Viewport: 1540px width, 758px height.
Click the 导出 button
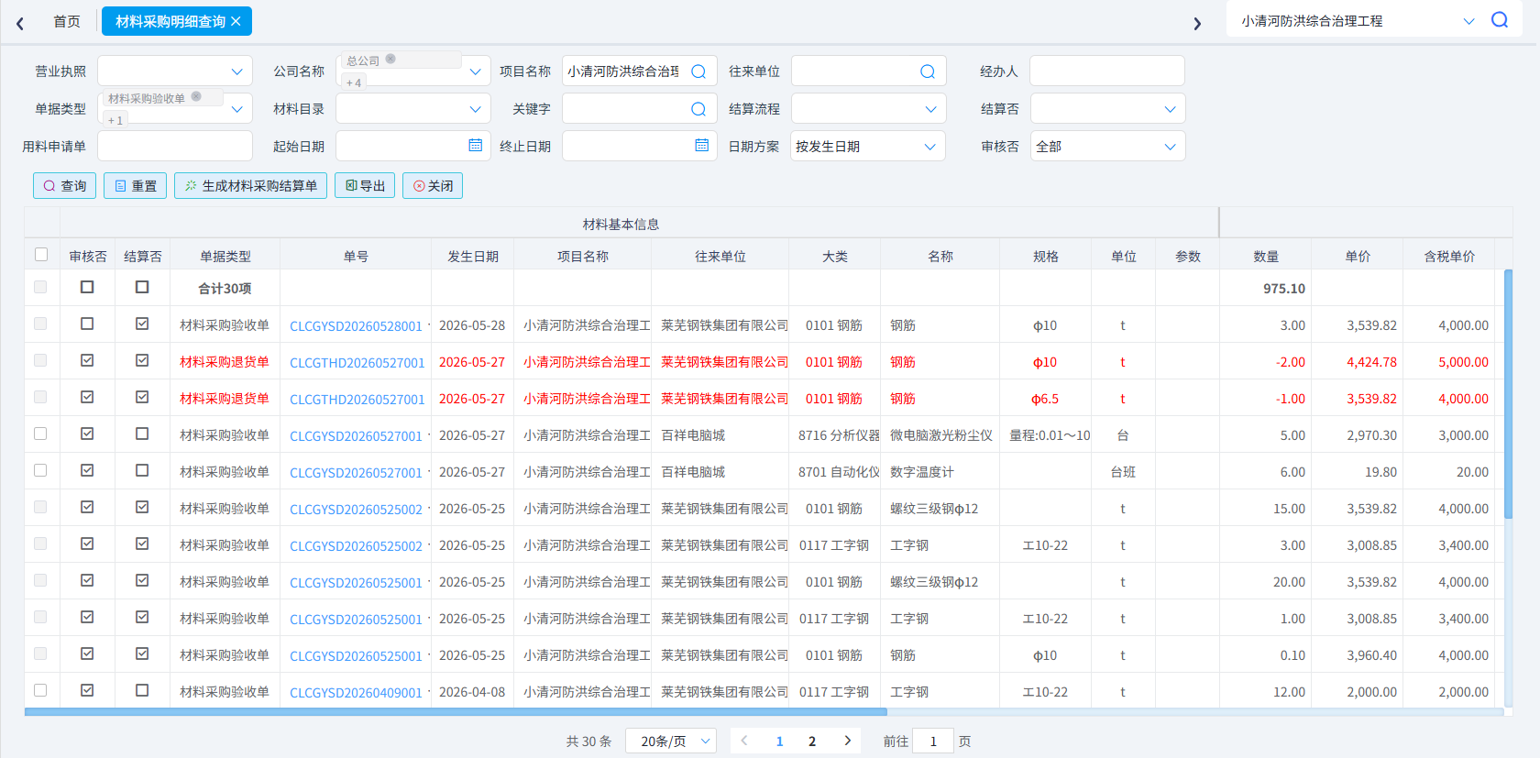click(x=365, y=186)
